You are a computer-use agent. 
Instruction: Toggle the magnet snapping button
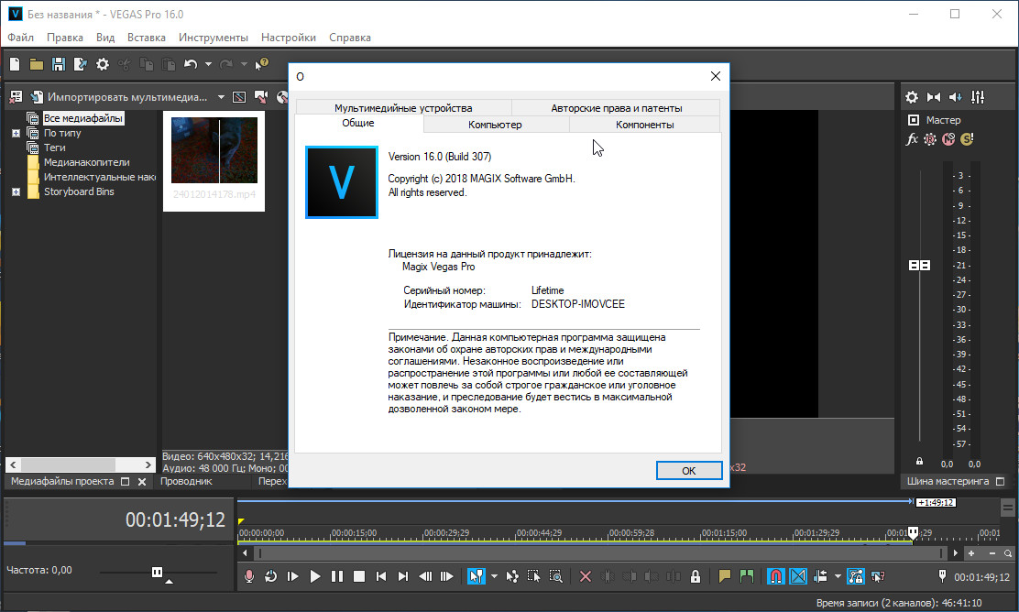[x=775, y=576]
